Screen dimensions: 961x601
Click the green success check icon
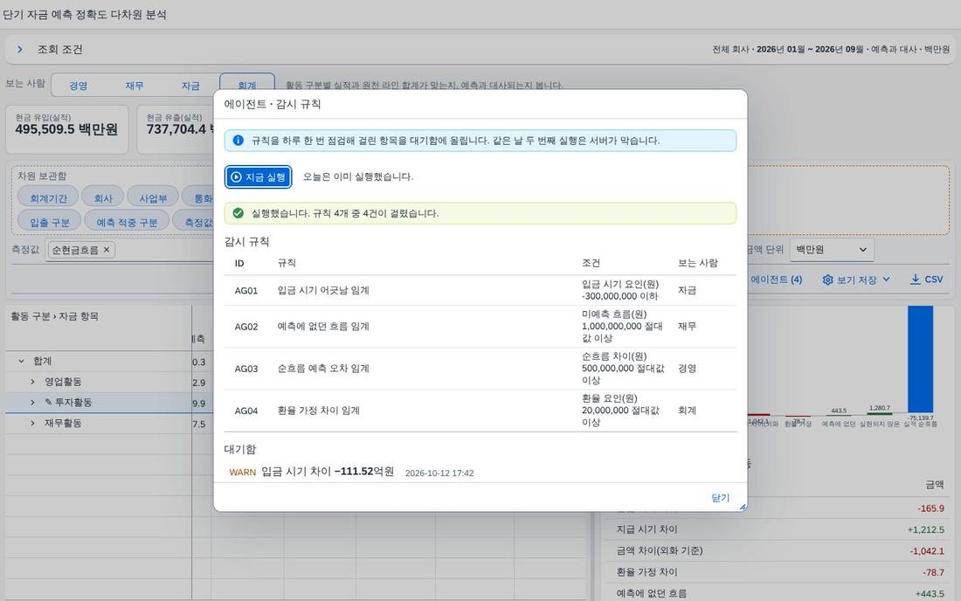238,213
